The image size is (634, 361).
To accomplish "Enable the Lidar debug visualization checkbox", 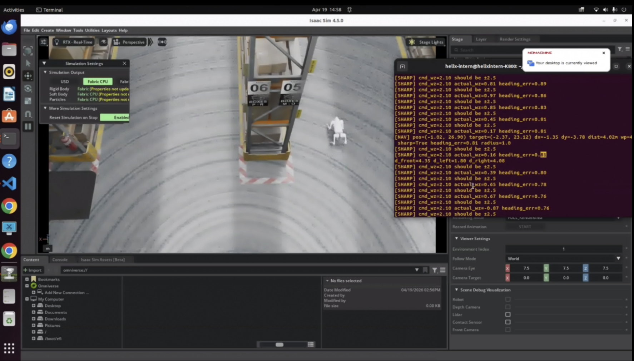I will coord(508,315).
